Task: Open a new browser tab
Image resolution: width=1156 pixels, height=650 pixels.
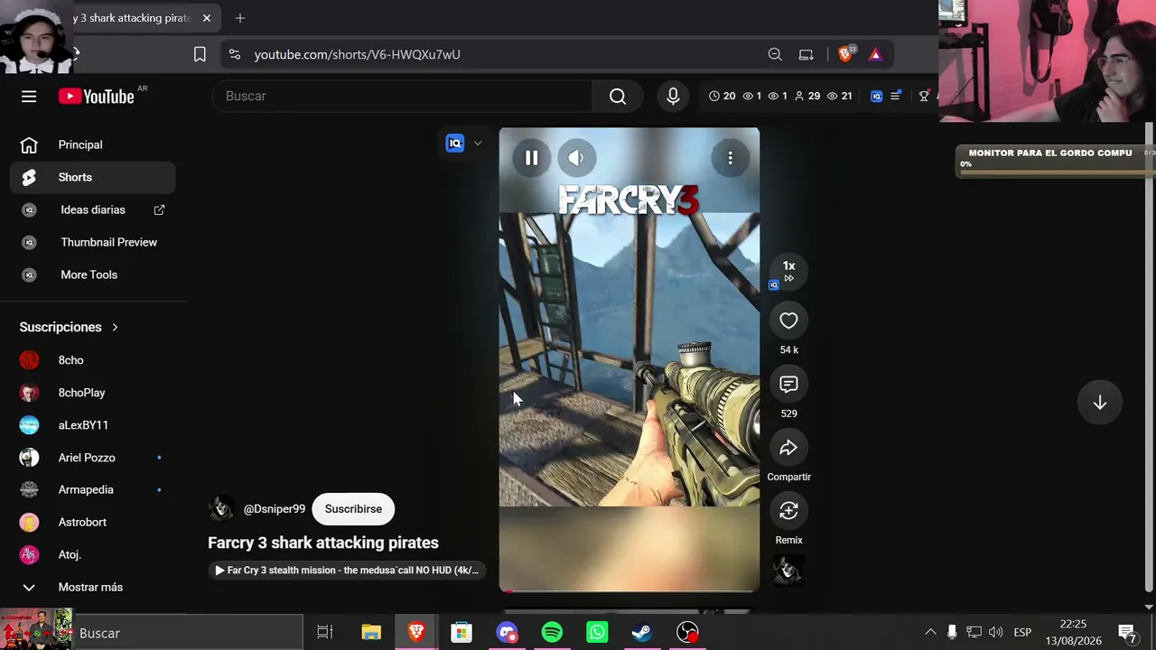Action: pos(239,18)
